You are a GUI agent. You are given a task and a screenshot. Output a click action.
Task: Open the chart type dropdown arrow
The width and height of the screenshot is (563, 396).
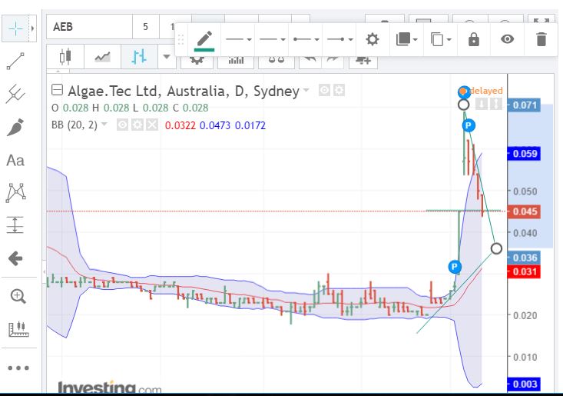coord(167,57)
